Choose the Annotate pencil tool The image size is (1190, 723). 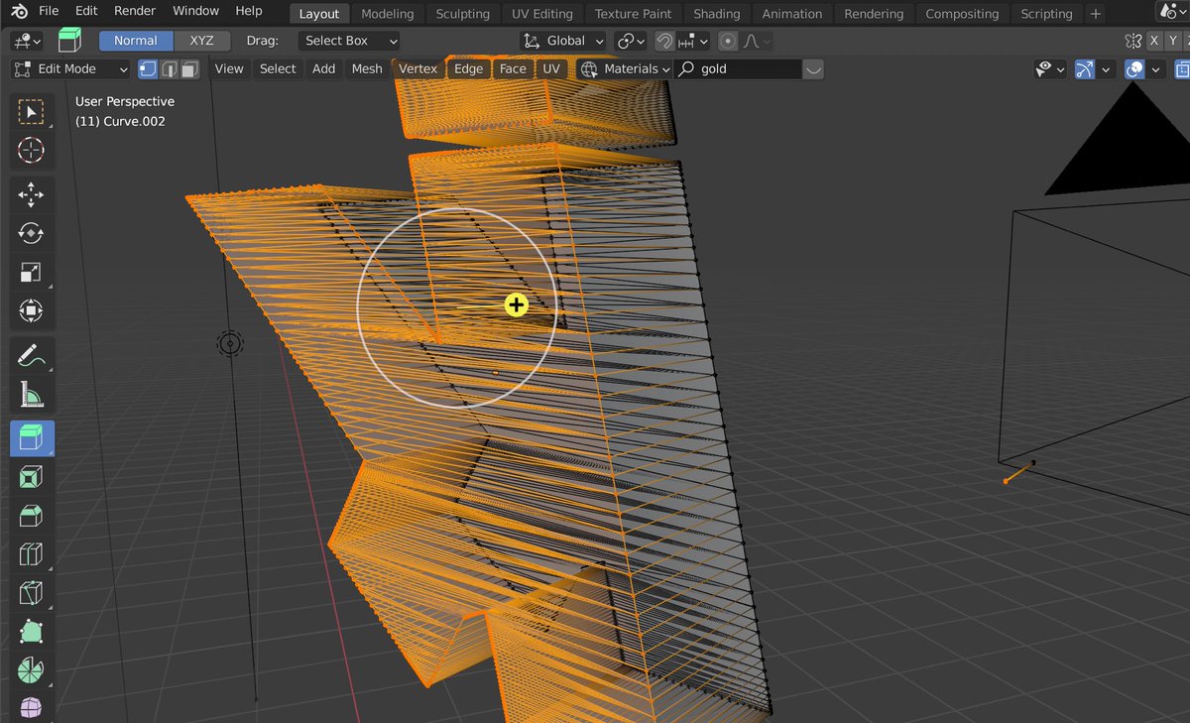(32, 355)
